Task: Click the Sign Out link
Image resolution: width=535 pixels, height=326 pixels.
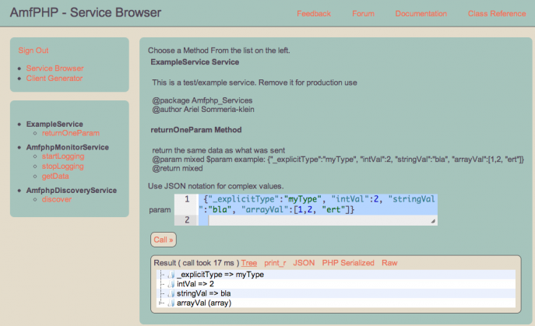Action: pos(33,51)
